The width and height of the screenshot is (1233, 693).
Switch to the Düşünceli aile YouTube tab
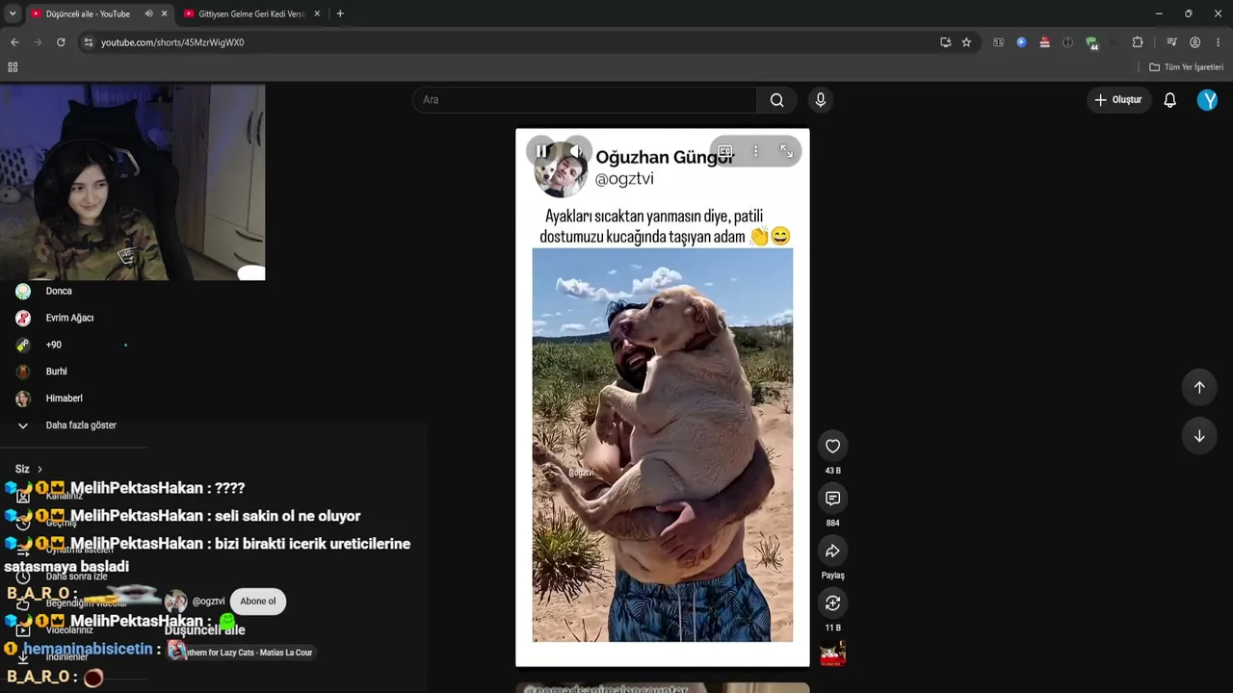[x=88, y=13]
